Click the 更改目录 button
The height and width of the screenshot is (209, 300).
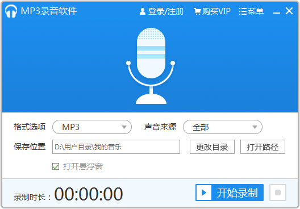pos(212,147)
